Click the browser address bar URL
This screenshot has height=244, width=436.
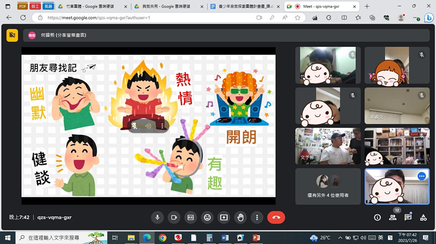(x=98, y=17)
